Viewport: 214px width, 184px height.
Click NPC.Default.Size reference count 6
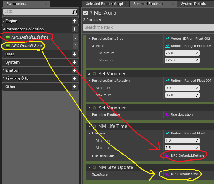point(75,46)
